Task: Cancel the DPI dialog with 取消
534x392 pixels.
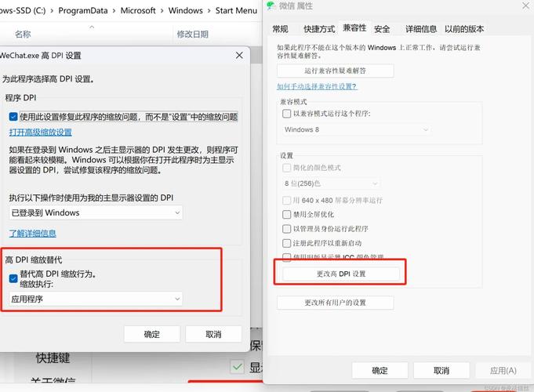Action: [213, 334]
